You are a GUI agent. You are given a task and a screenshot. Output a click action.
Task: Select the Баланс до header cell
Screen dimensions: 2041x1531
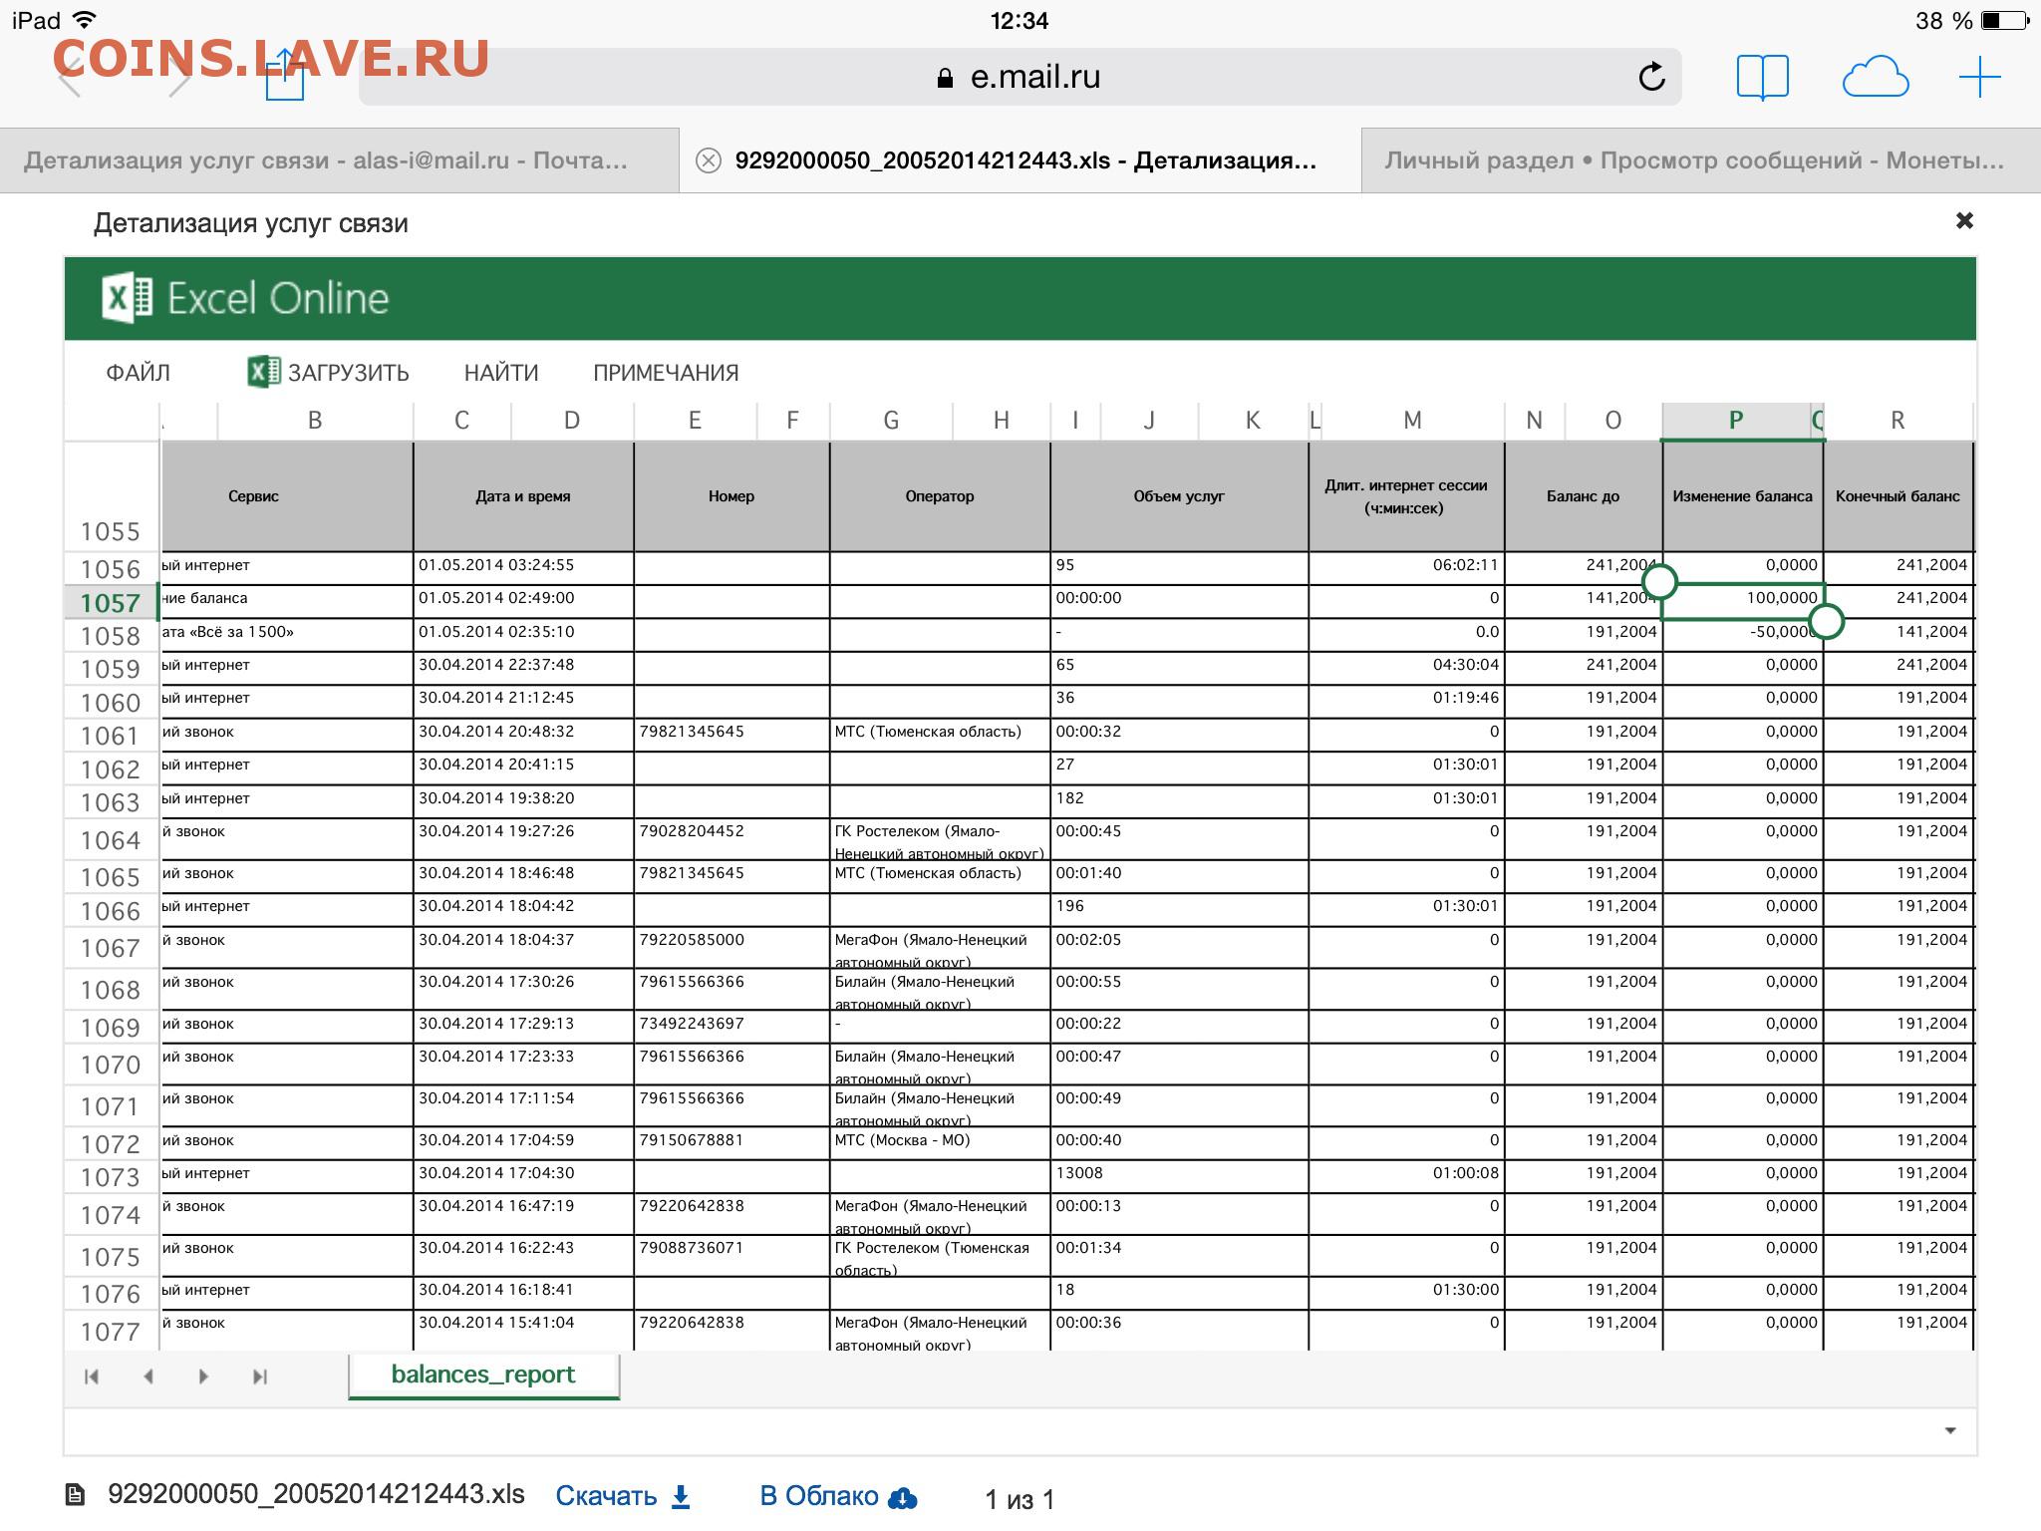coord(1584,496)
